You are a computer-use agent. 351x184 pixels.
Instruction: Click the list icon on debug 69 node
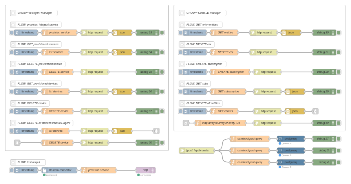[333, 123]
